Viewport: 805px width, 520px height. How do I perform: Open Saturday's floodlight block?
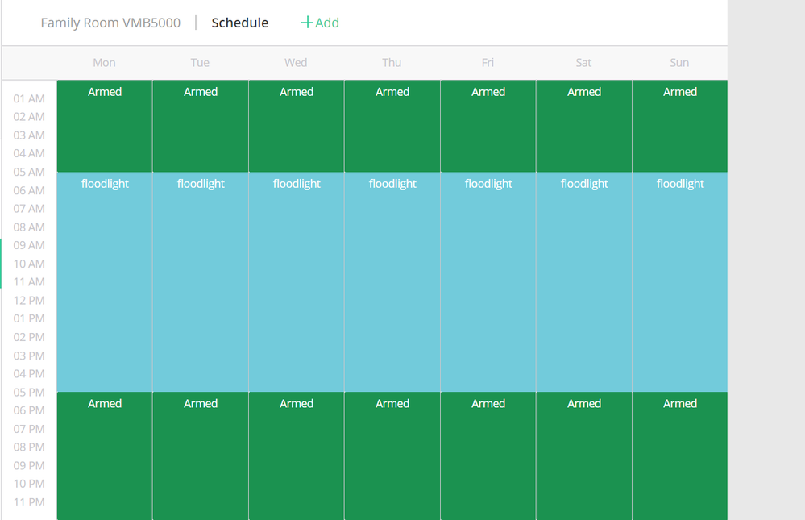click(584, 282)
